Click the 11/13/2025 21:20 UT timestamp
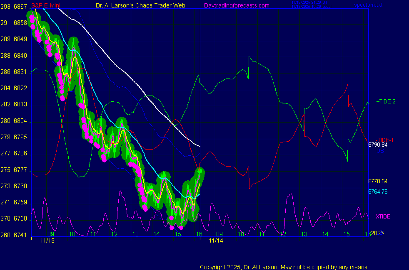 click(310, 2)
